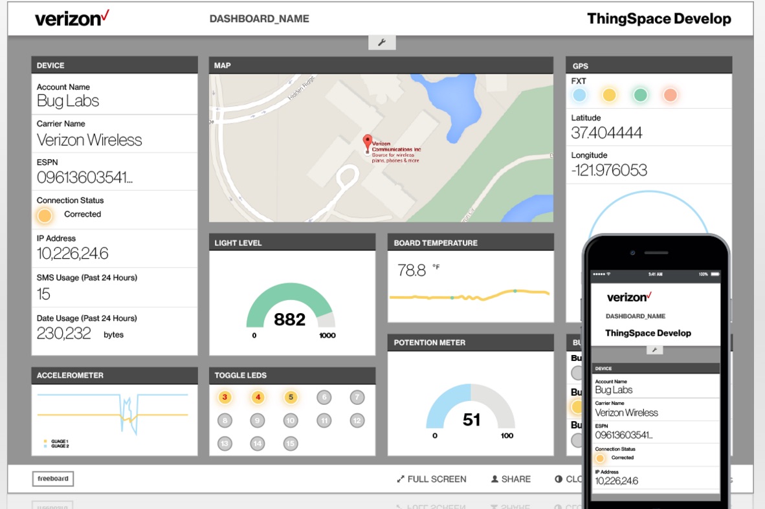Click the freeboard button in footer
The image size is (765, 509).
point(53,479)
